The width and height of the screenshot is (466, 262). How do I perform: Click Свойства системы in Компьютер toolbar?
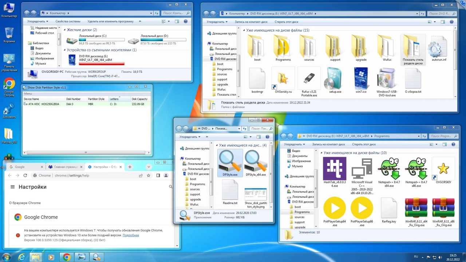point(68,21)
